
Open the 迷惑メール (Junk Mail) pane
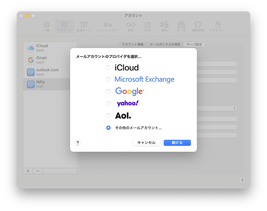[x=84, y=26]
